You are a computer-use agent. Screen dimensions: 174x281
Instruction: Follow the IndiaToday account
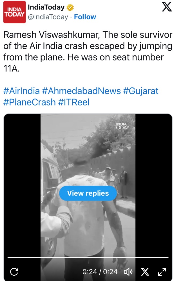(x=85, y=17)
